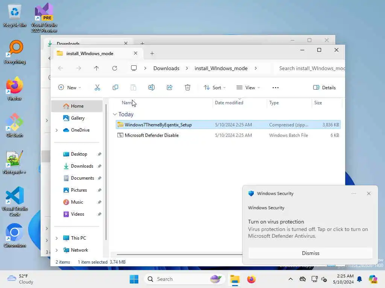This screenshot has height=288, width=385.
Task: Click the Share icon in toolbar
Action: [170, 87]
